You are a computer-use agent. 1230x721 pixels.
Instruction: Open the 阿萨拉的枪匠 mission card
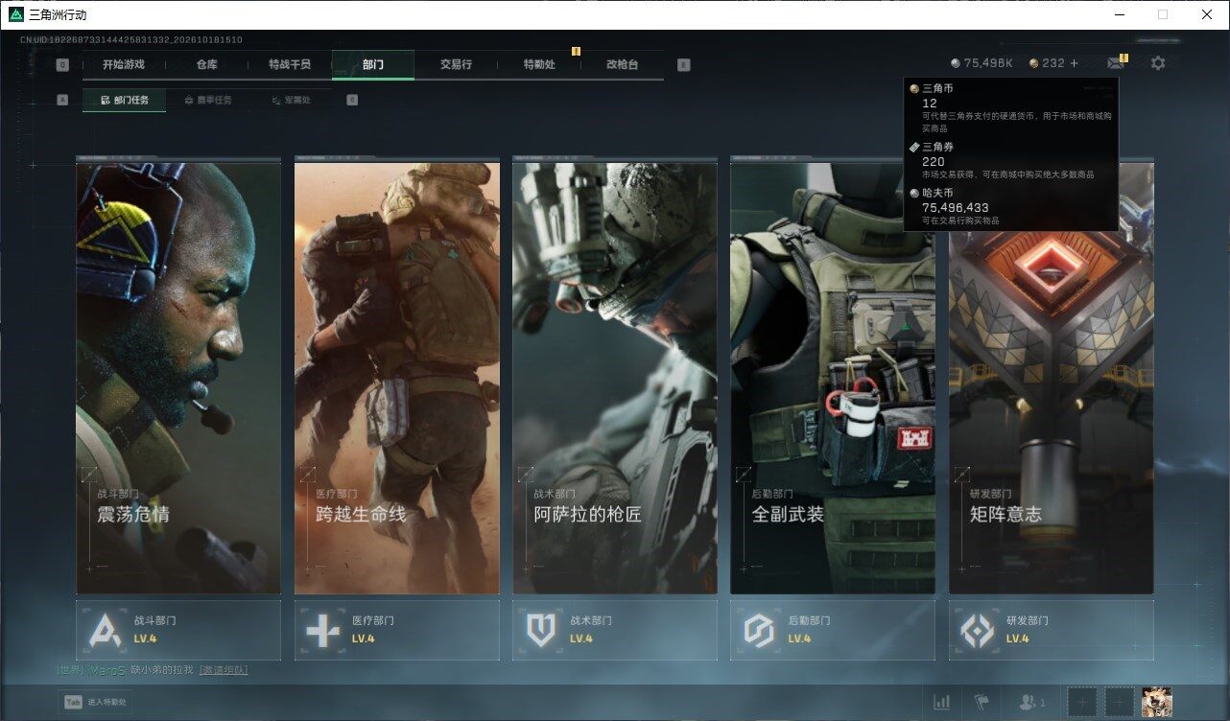615,378
